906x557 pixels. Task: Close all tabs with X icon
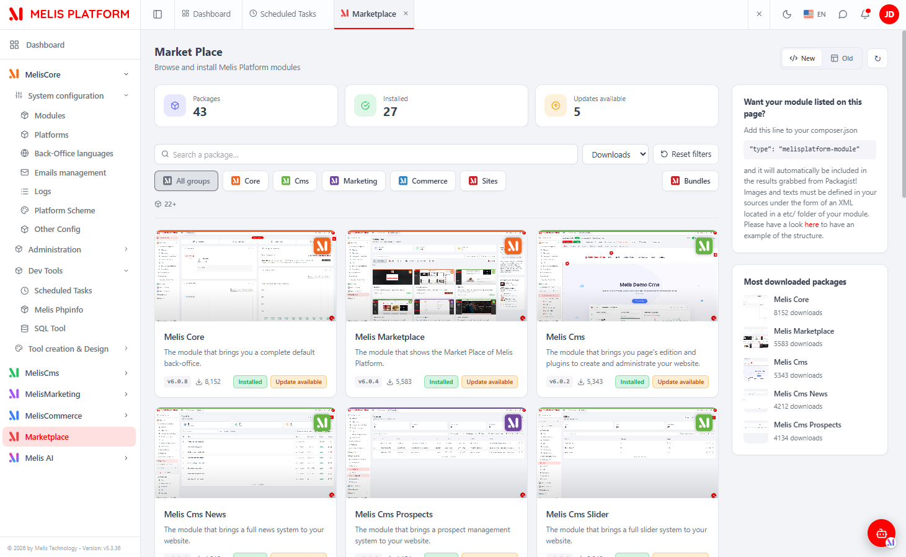(759, 14)
